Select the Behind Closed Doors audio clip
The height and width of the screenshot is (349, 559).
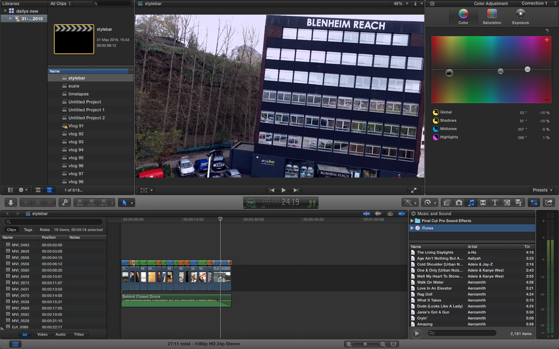[176, 300]
